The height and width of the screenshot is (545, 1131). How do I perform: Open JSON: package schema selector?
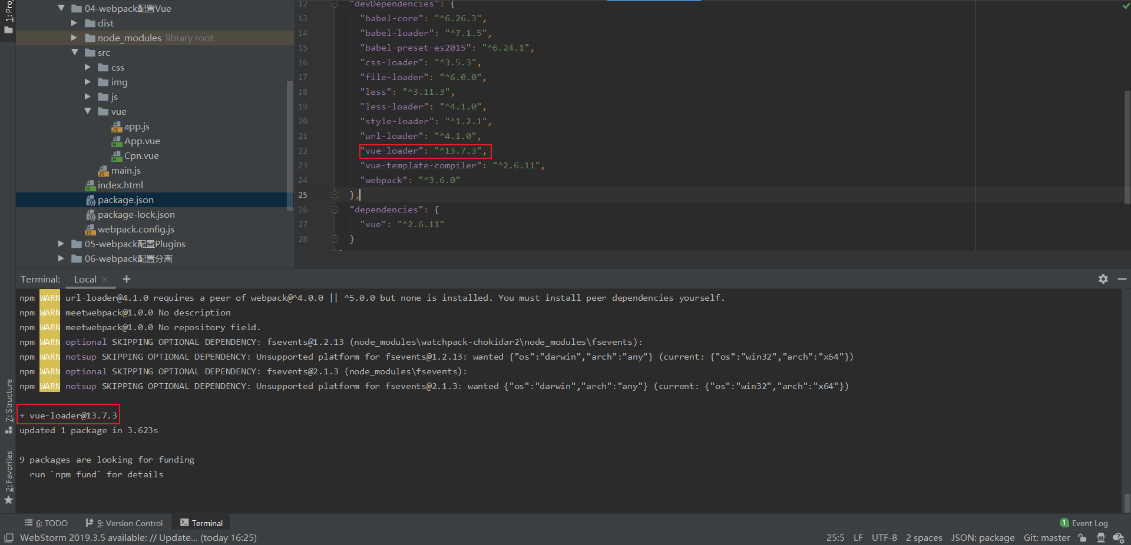point(983,537)
